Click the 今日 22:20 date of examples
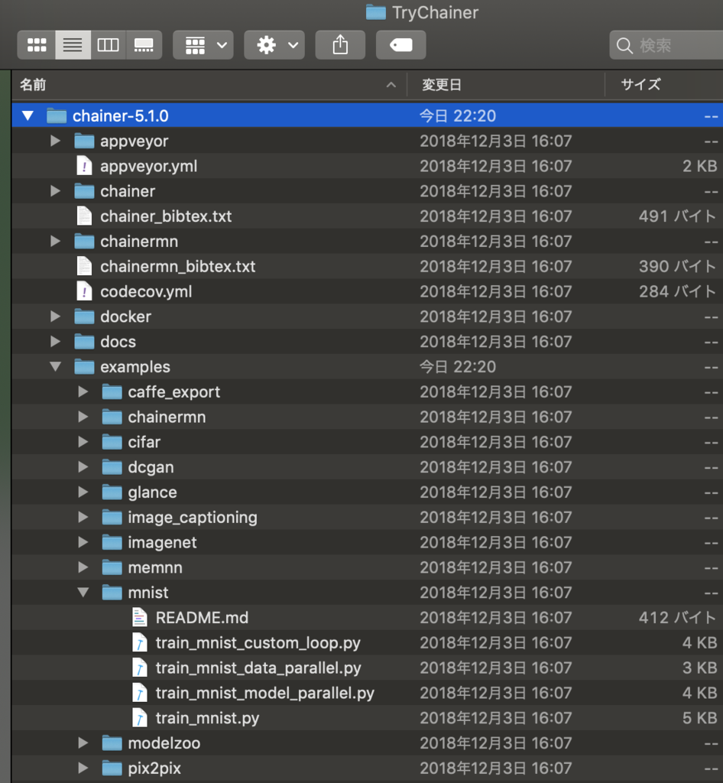This screenshot has width=723, height=783. coord(458,367)
